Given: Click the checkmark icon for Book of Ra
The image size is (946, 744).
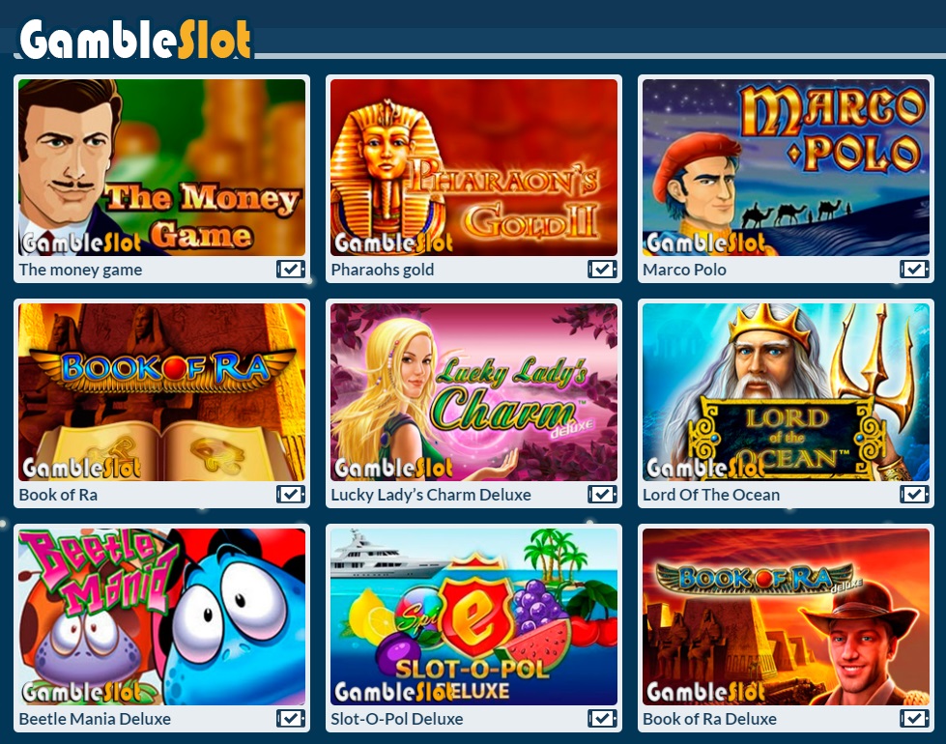Looking at the screenshot, I should click(291, 494).
